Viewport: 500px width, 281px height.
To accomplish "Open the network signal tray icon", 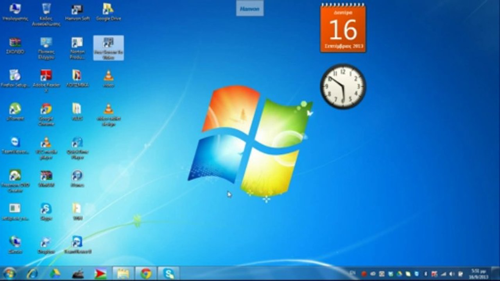I will [x=443, y=274].
